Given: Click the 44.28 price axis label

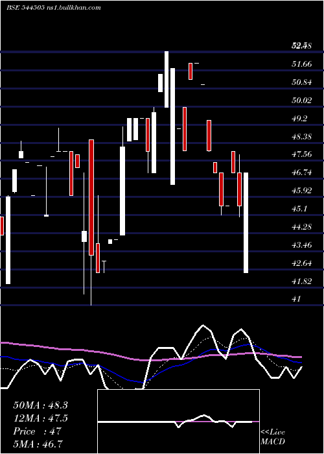Looking at the screenshot, I should click(302, 227).
